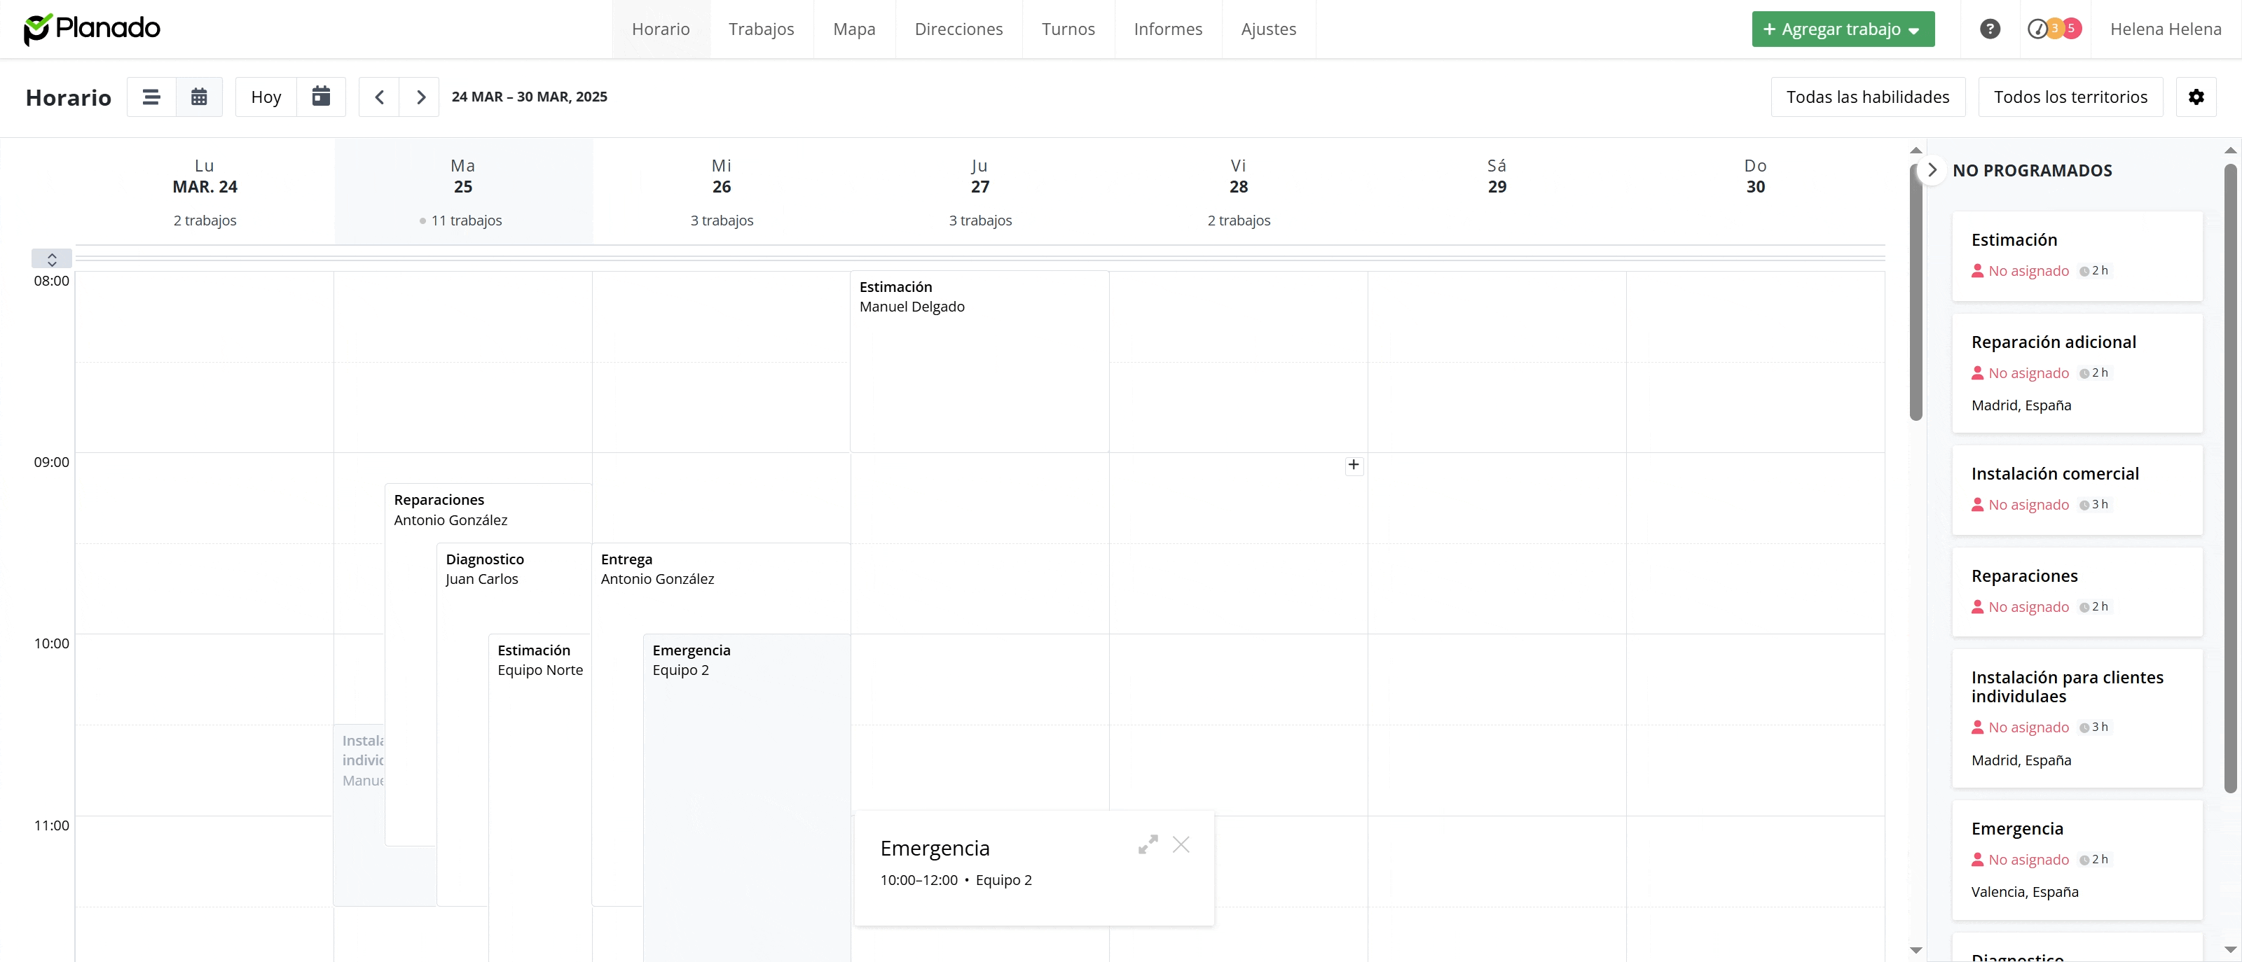The width and height of the screenshot is (2242, 962).
Task: Open schedule settings gear icon
Action: pyautogui.click(x=2196, y=97)
